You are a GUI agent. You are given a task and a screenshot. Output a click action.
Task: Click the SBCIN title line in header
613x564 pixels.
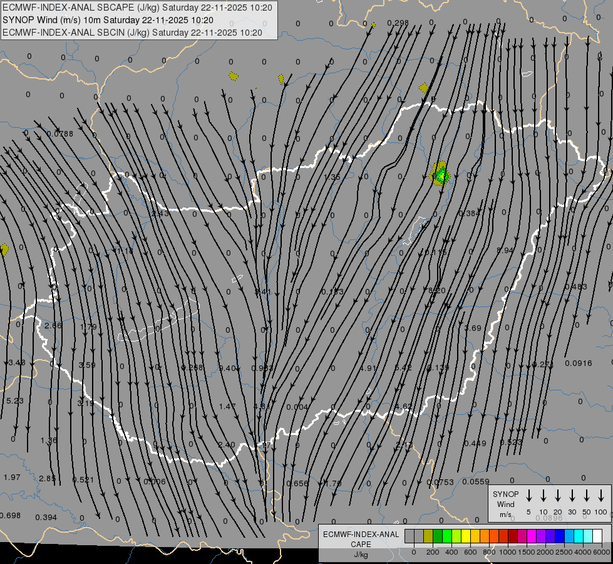click(132, 33)
